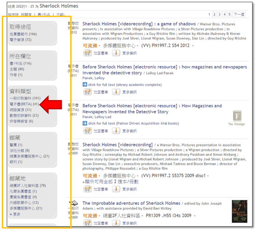Click call number '(VV) PN1997.2 S5375 2009 disc1'
Viewport: 256px width, 231px height.
(174, 176)
